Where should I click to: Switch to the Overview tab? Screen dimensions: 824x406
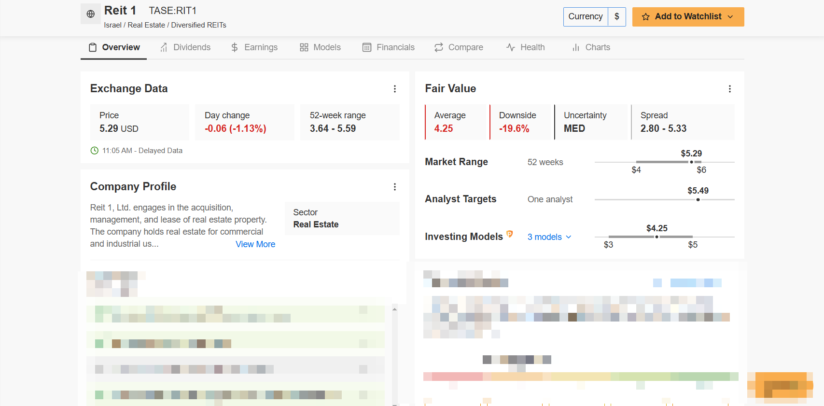[114, 47]
